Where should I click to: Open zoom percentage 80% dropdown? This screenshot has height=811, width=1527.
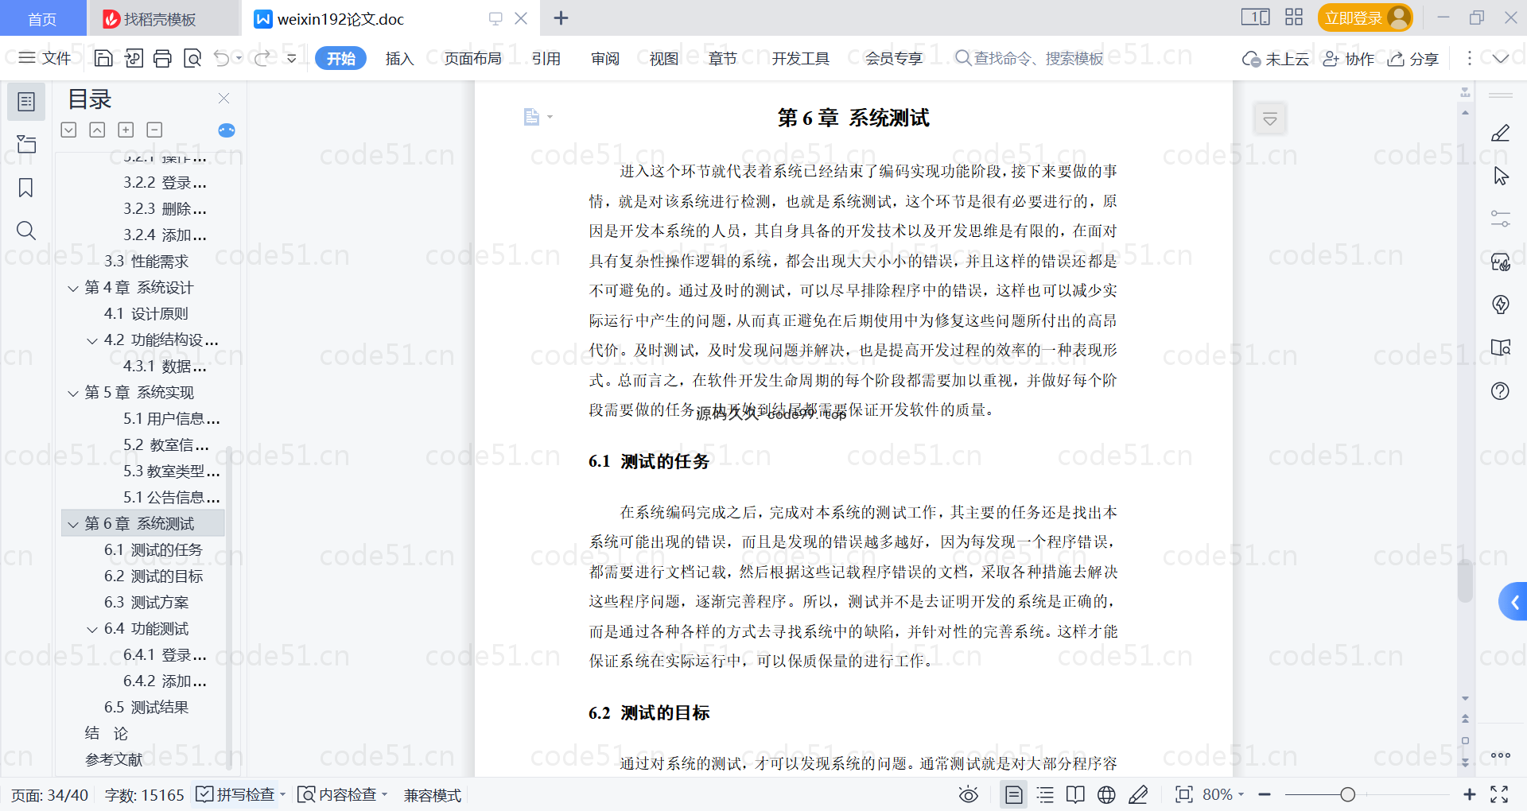coord(1223,794)
